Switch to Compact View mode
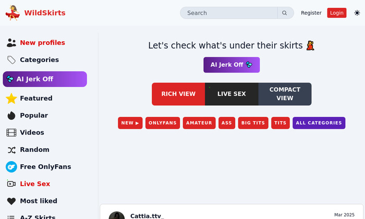The image size is (365, 219). 285,94
